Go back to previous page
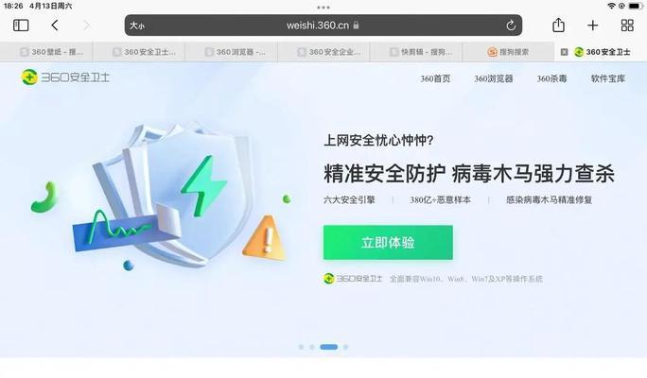Viewport: 647px width, 378px height. (x=55, y=26)
